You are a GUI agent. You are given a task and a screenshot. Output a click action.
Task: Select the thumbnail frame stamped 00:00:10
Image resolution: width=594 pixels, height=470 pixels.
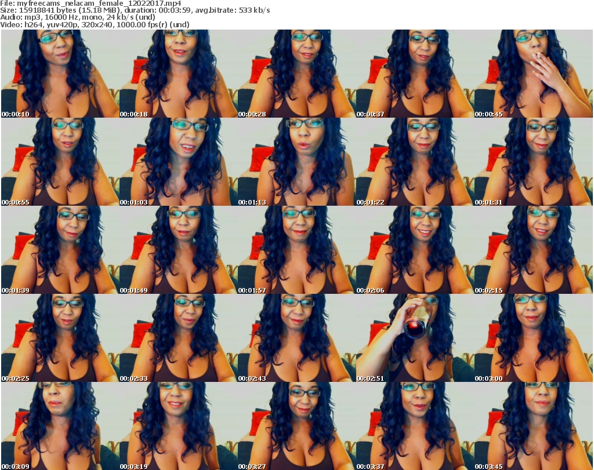pos(60,74)
